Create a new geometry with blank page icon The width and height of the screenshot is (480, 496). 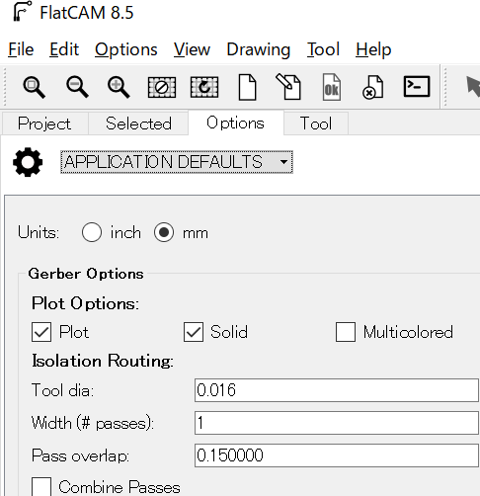pyautogui.click(x=247, y=87)
